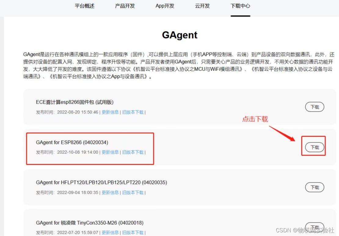The width and height of the screenshot is (339, 236).
Task: Click the GAgent page heading
Action: 180,35
